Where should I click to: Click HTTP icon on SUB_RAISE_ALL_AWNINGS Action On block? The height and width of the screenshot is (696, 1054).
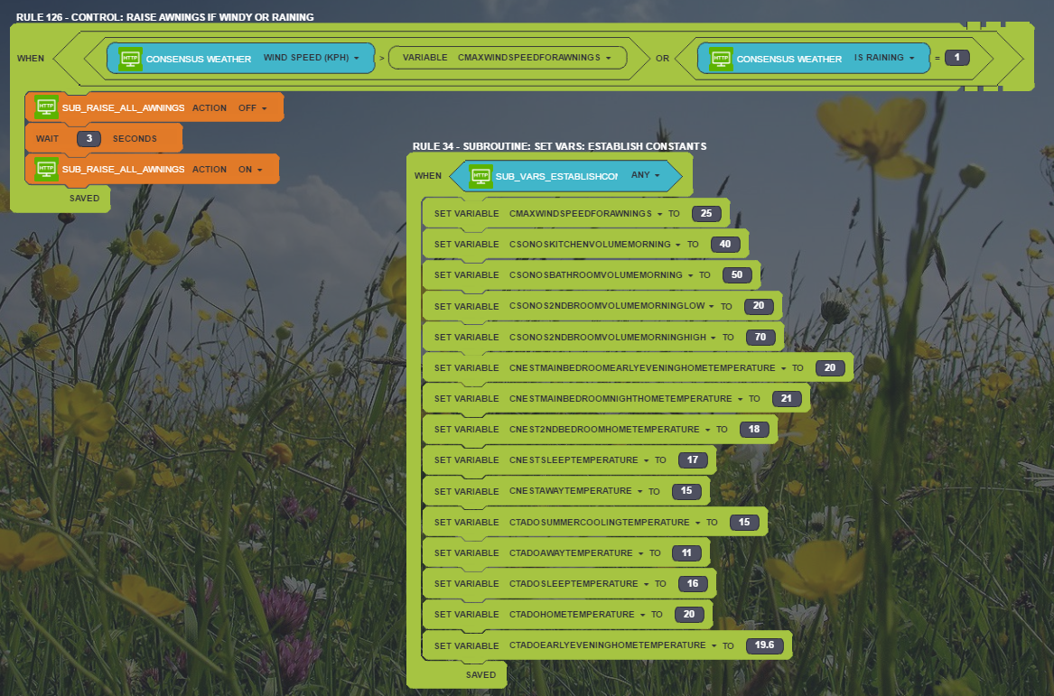click(47, 169)
